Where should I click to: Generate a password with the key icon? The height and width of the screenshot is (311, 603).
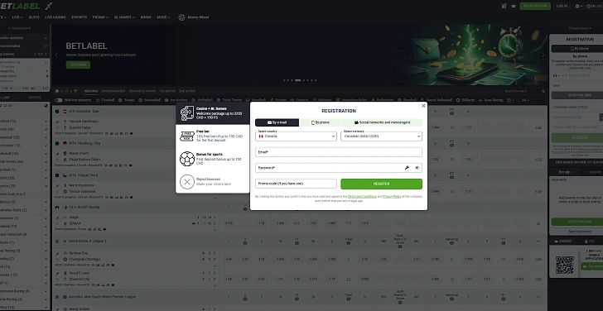click(x=407, y=168)
